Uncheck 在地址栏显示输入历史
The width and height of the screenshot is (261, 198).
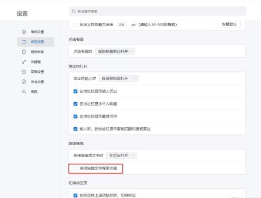click(x=76, y=91)
